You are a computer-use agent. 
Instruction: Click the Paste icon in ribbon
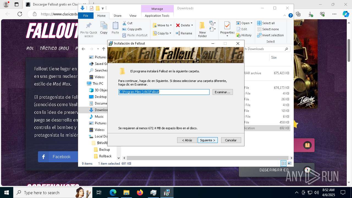[115, 28]
